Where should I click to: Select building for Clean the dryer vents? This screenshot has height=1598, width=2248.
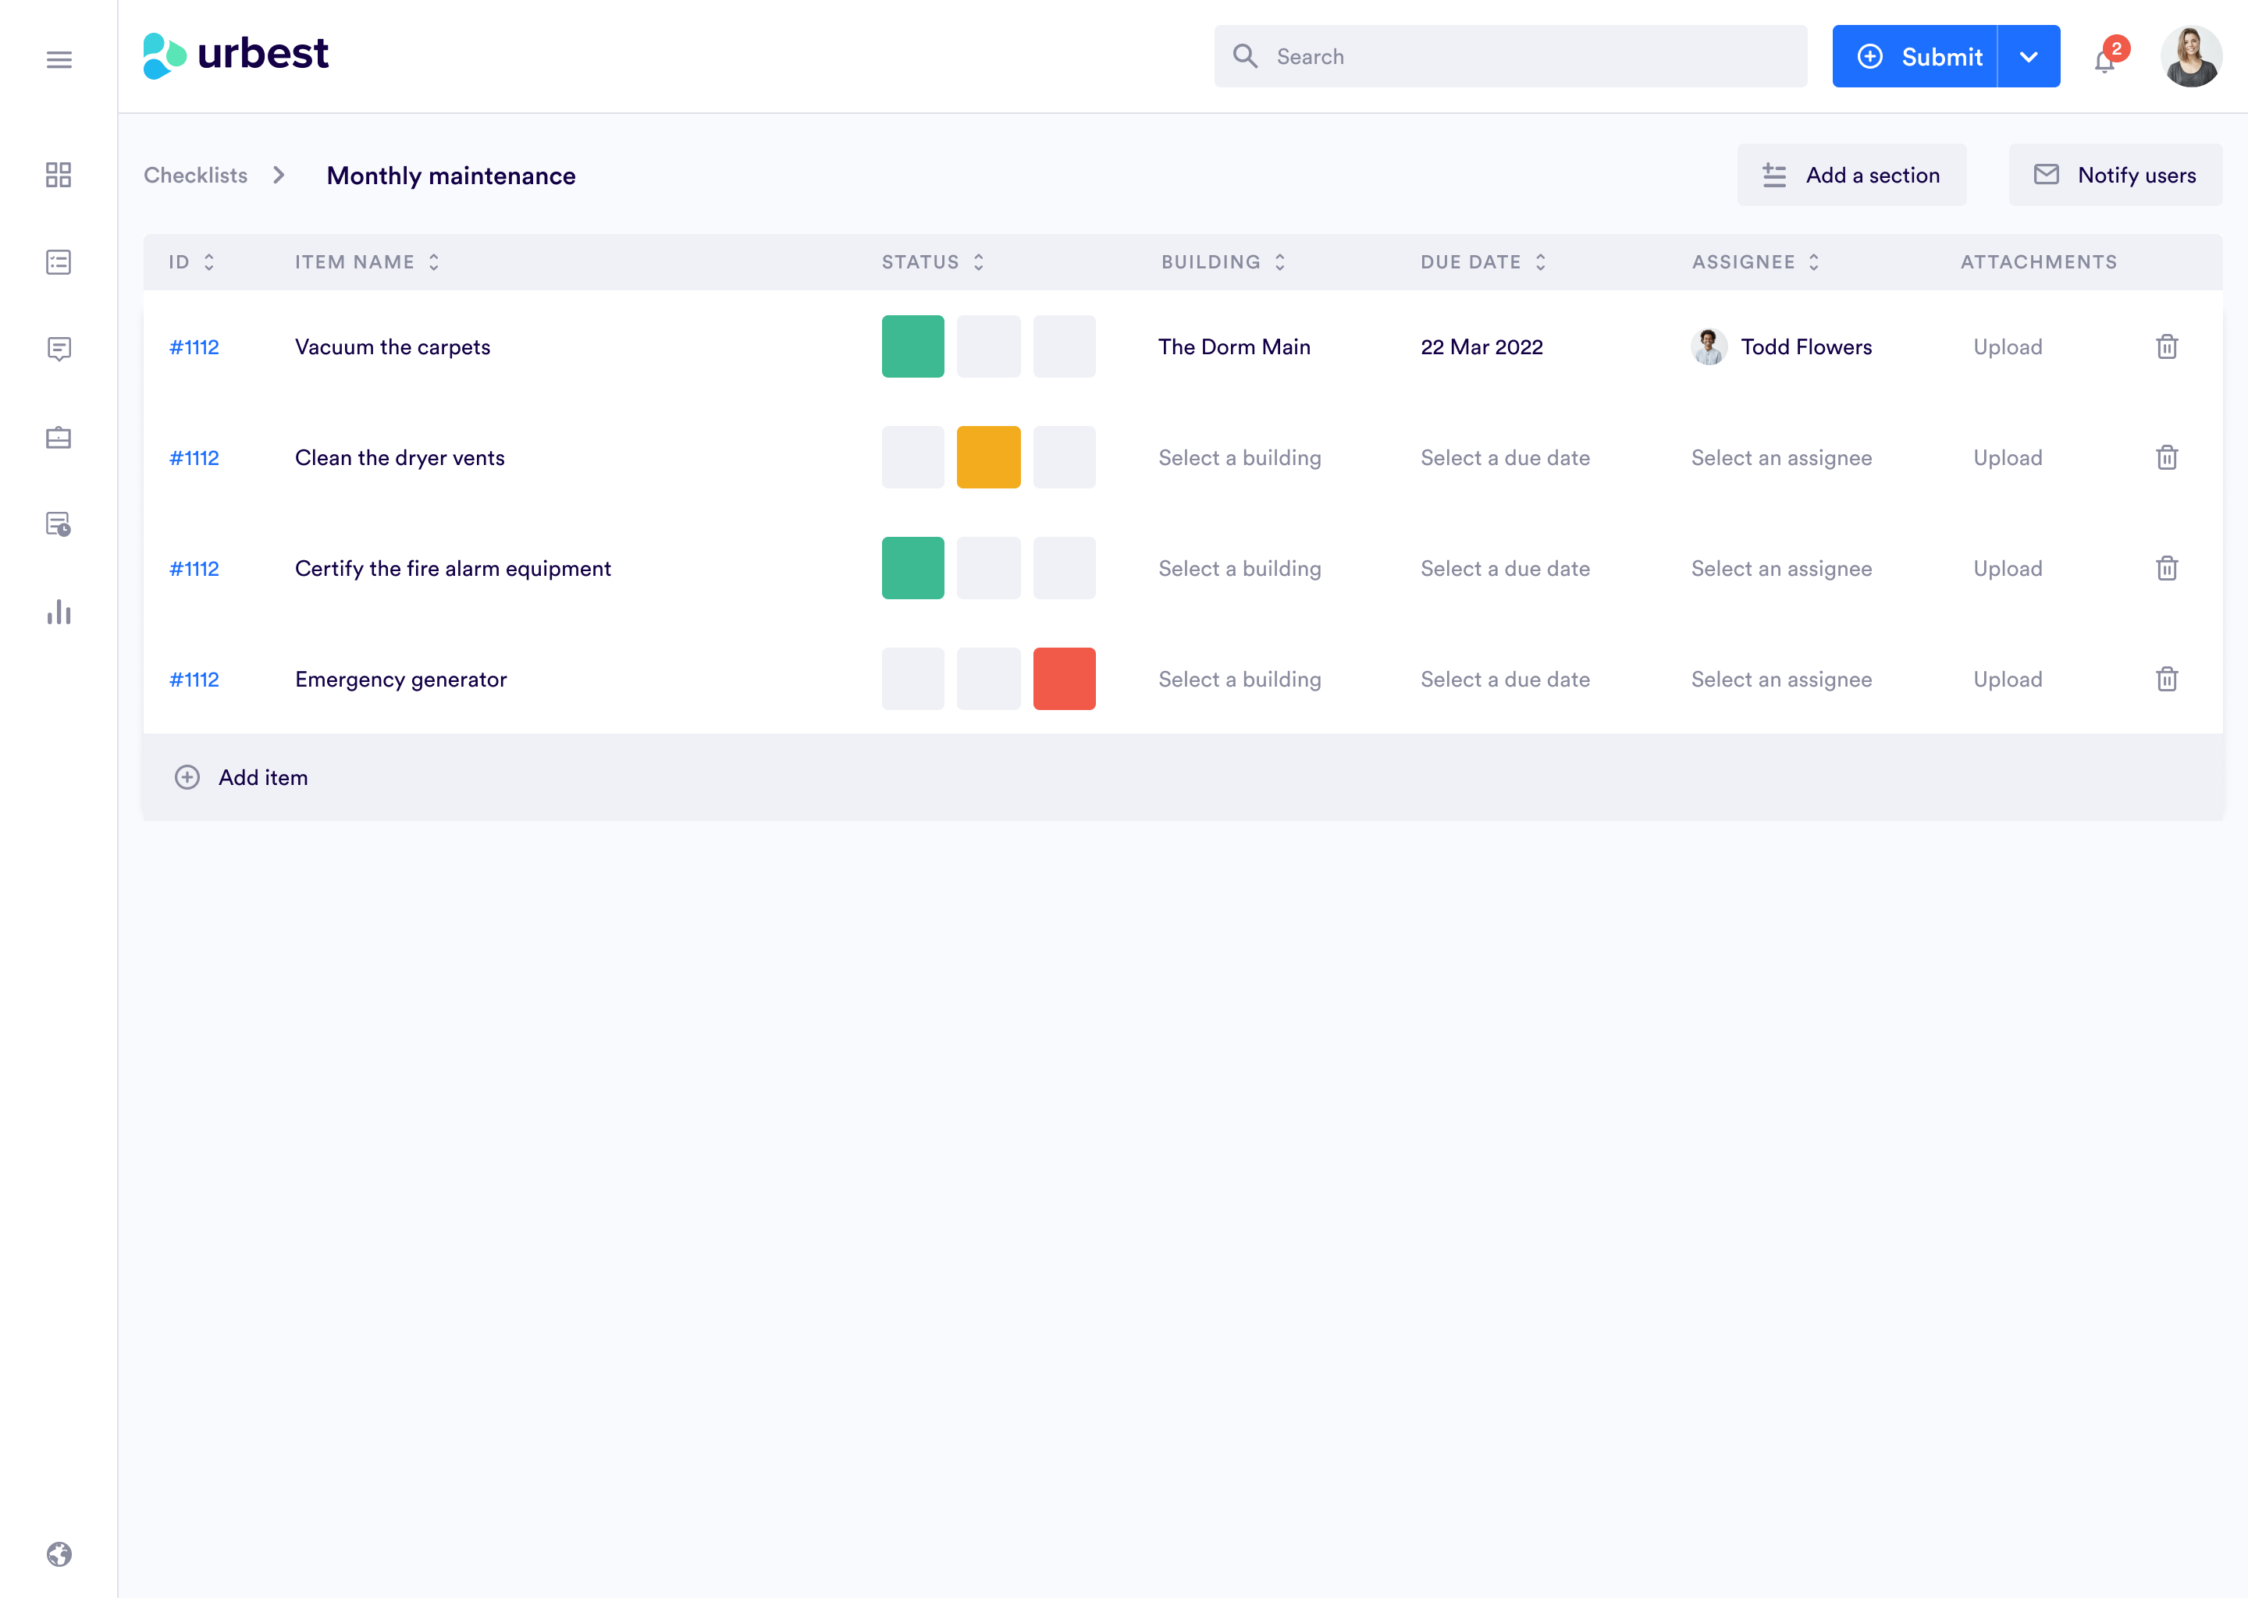[x=1240, y=456]
